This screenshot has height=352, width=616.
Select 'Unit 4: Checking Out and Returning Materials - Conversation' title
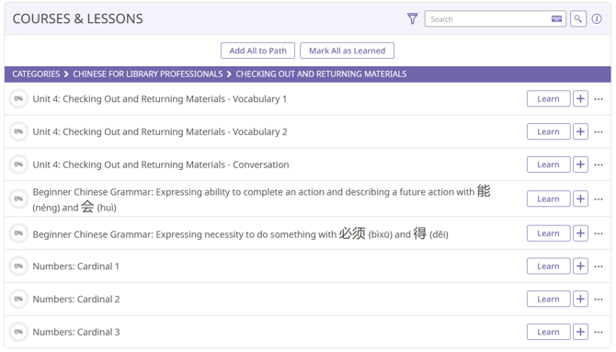(161, 165)
